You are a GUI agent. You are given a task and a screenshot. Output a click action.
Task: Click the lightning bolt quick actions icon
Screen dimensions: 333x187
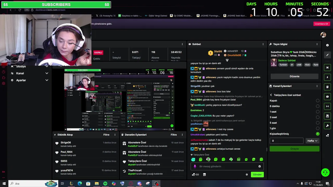[327, 77]
